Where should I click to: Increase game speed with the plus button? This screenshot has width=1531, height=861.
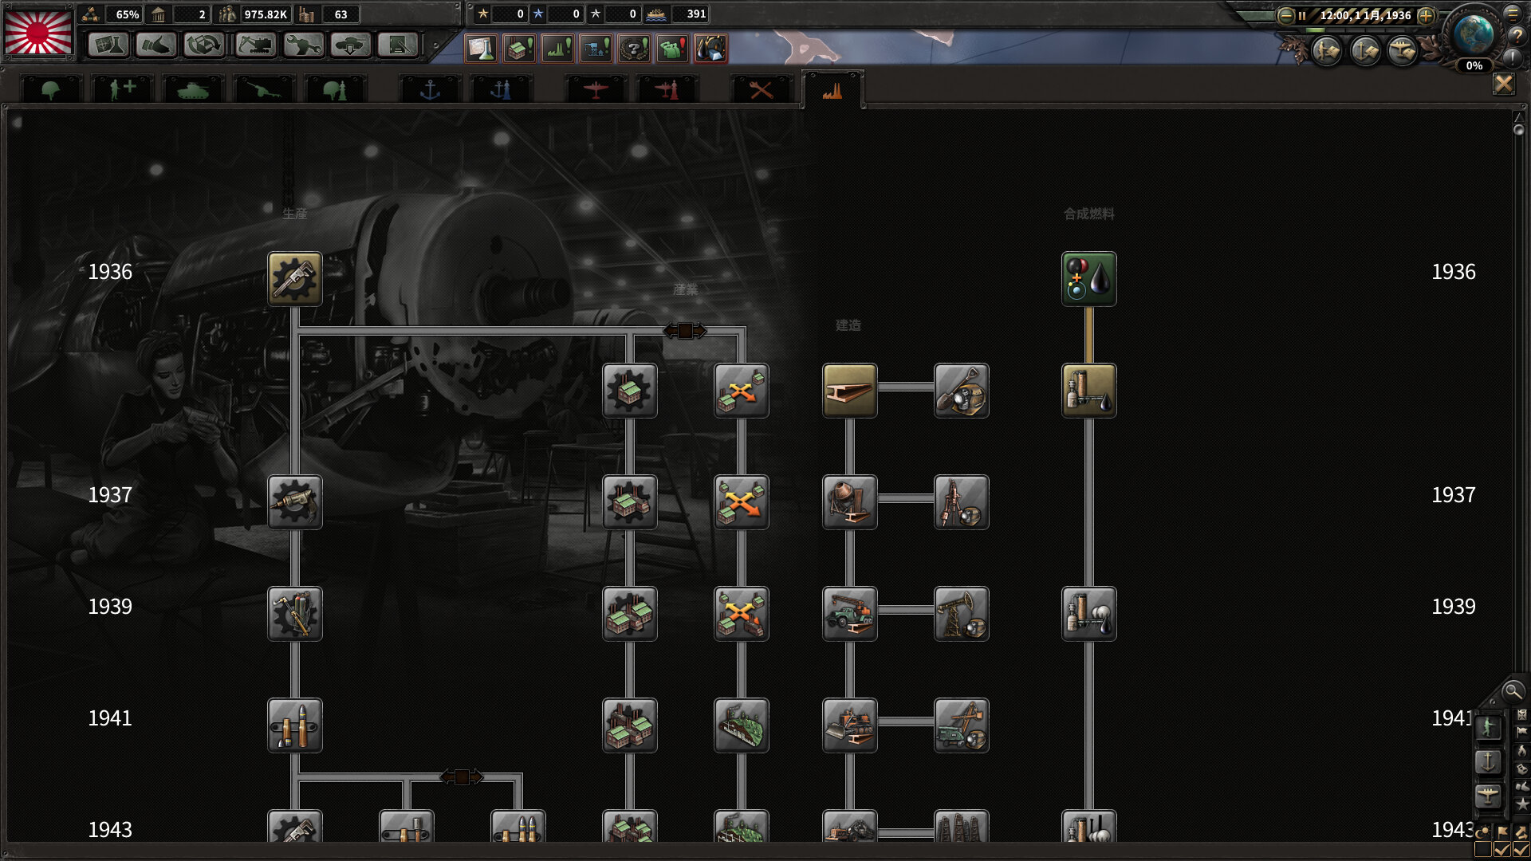coord(1426,15)
